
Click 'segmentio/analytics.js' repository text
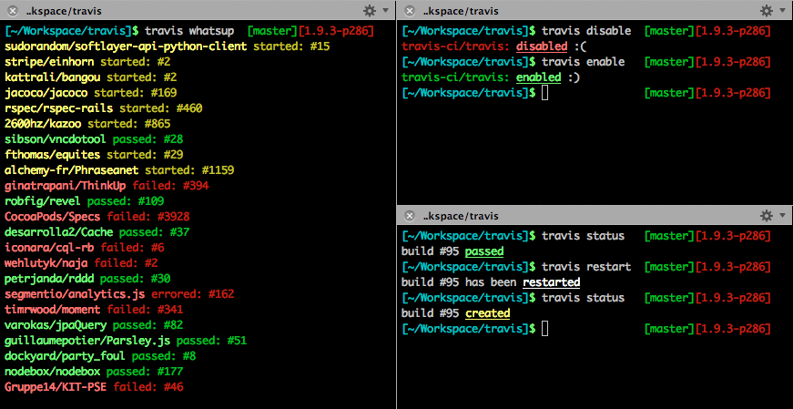75,294
